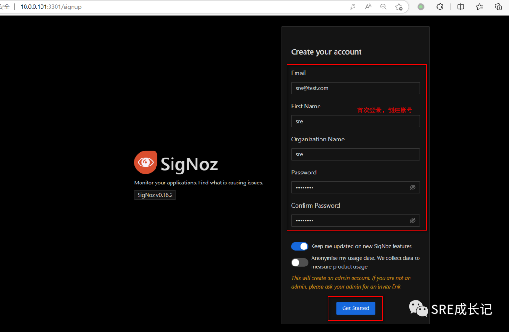The image size is (509, 332).
Task: Click the Email input field
Action: pos(355,88)
